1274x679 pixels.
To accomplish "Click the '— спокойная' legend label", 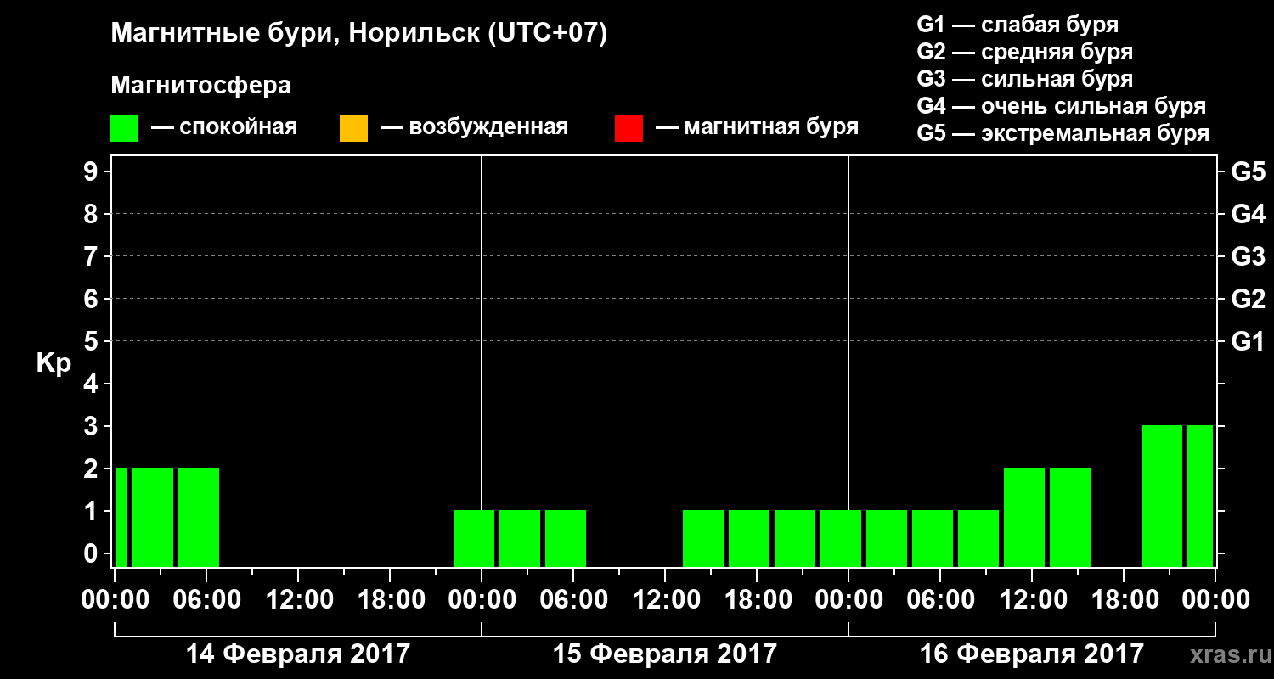I will (224, 128).
